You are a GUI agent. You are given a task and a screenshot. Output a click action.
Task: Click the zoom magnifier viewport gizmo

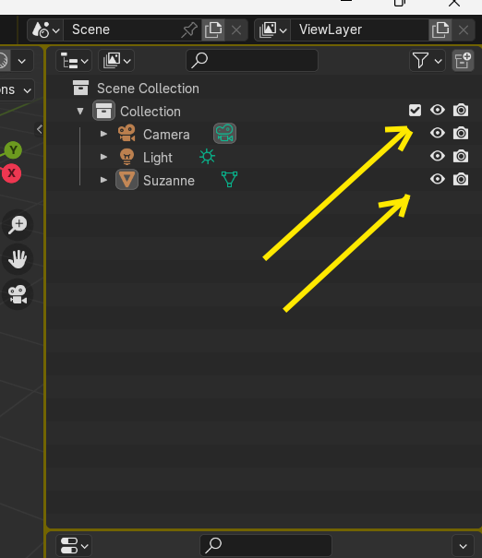[18, 224]
